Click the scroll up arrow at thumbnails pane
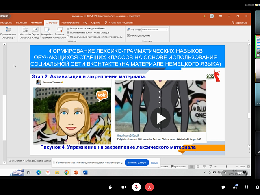This screenshot has height=195, width=260. pos(4,44)
